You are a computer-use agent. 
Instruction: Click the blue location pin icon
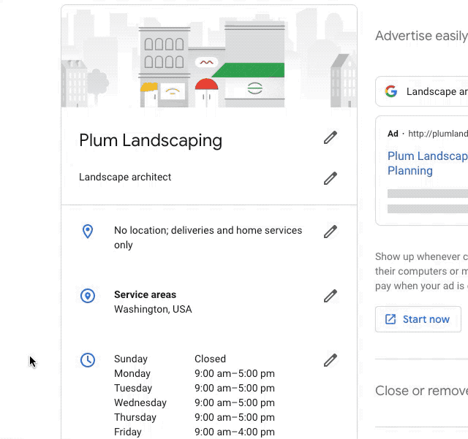click(x=88, y=232)
